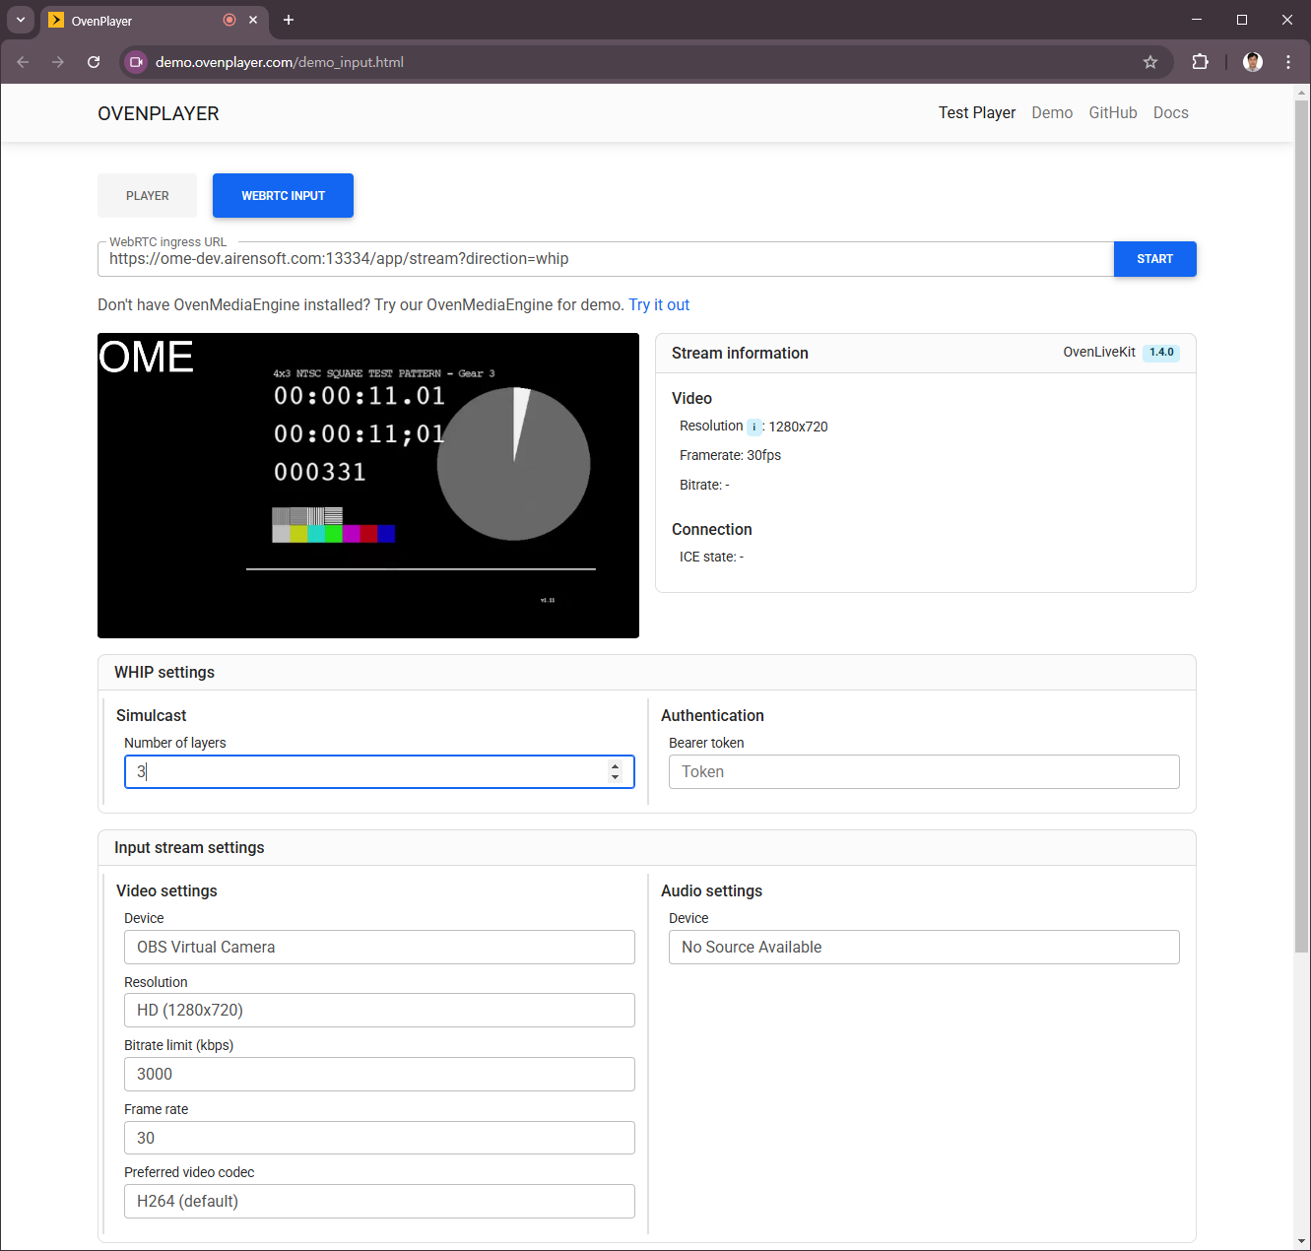Screen dimensions: 1311x1251
Task: Follow the Try it out link
Action: point(659,304)
